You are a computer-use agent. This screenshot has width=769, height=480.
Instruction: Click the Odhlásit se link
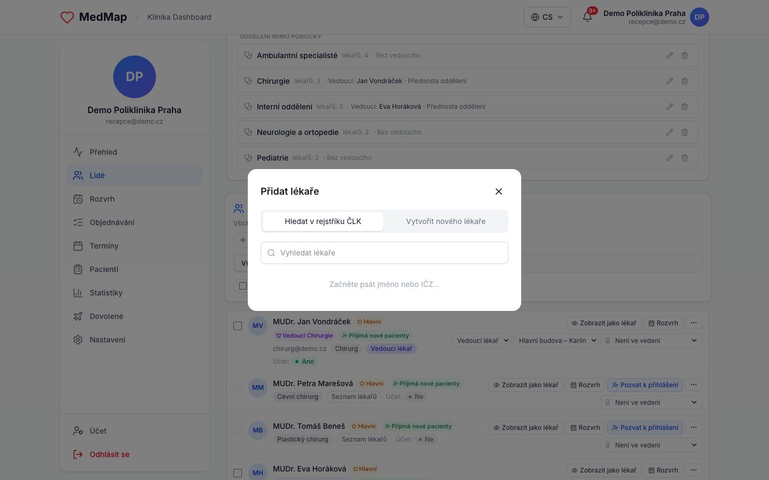tap(109, 454)
